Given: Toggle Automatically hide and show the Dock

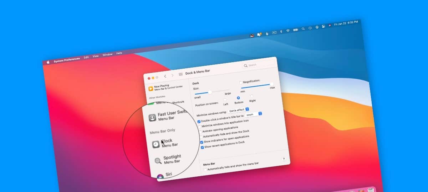Looking at the screenshot, I should click(x=201, y=137).
